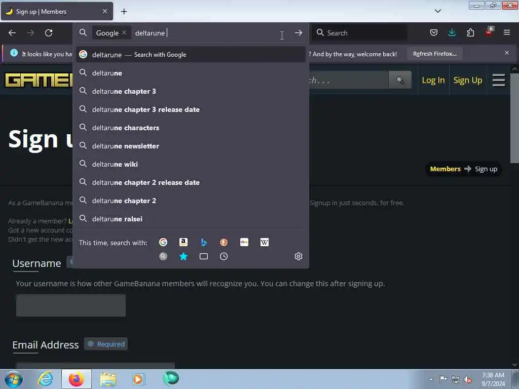Viewport: 519px width, 389px height.
Task: Open the GameBanana Sign Up link
Action: point(468,80)
